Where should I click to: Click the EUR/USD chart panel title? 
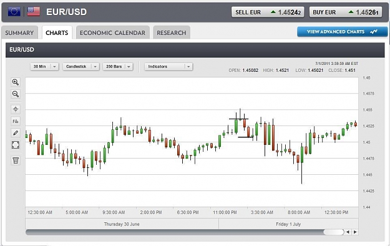pyautogui.click(x=22, y=49)
